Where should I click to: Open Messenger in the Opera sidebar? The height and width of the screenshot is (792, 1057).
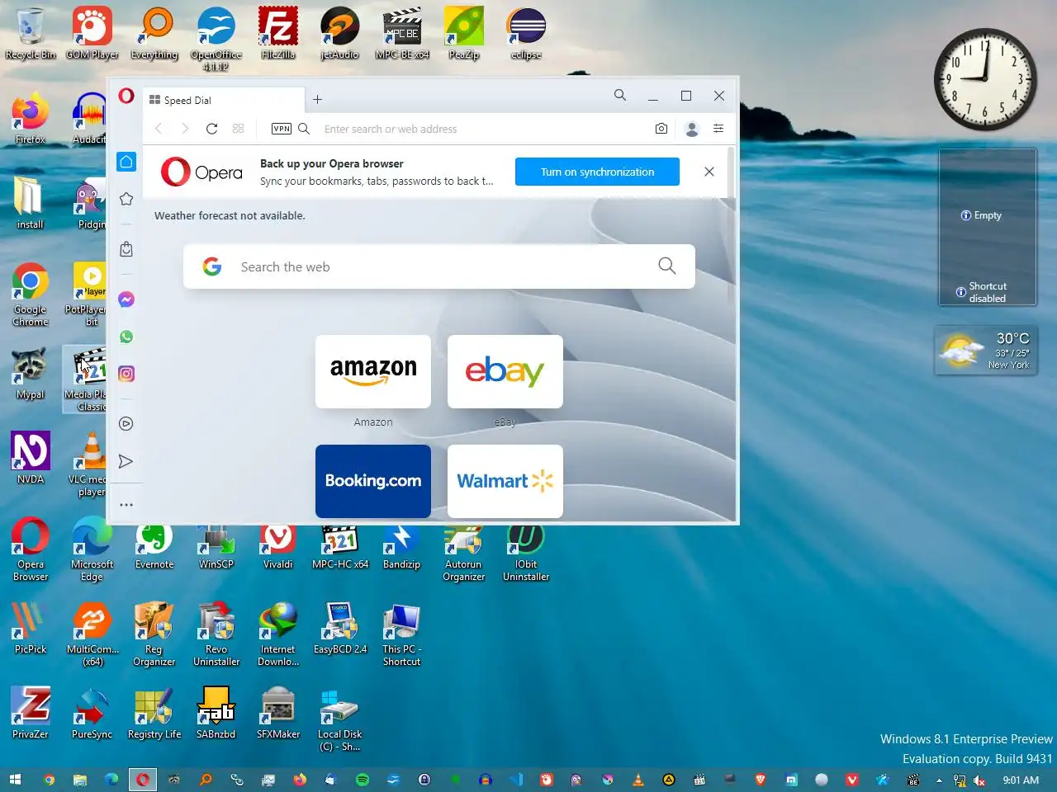click(126, 299)
